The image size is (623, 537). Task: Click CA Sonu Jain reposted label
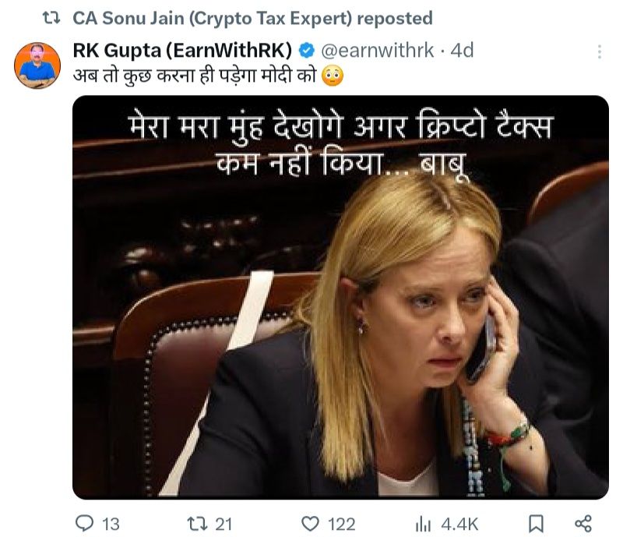click(252, 18)
